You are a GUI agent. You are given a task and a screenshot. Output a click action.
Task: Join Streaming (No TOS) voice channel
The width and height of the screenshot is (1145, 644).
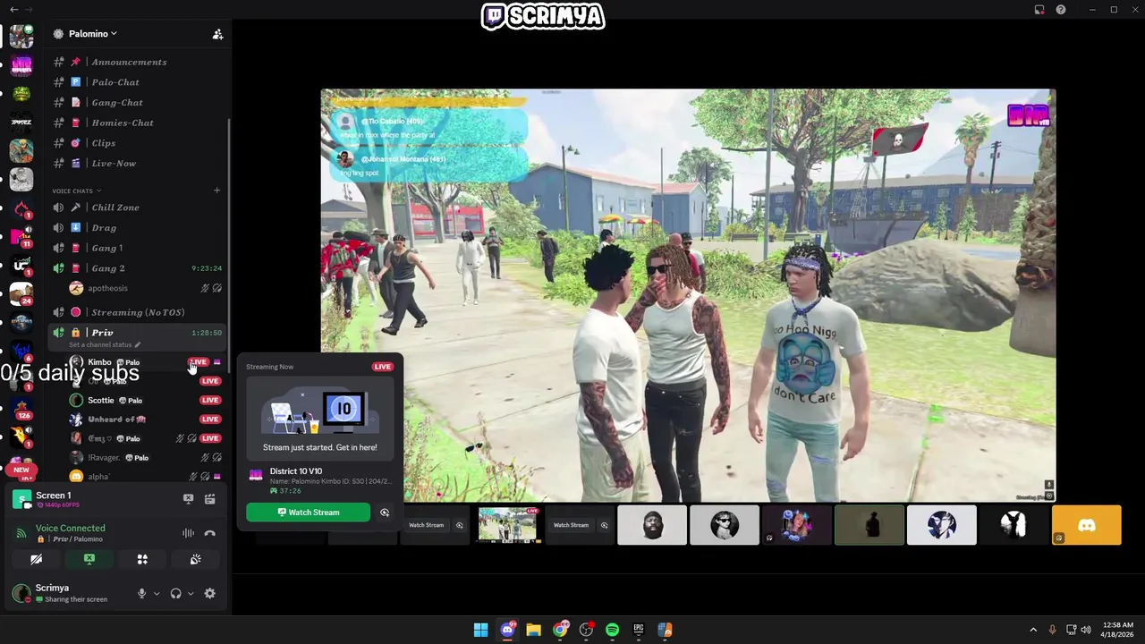click(136, 312)
